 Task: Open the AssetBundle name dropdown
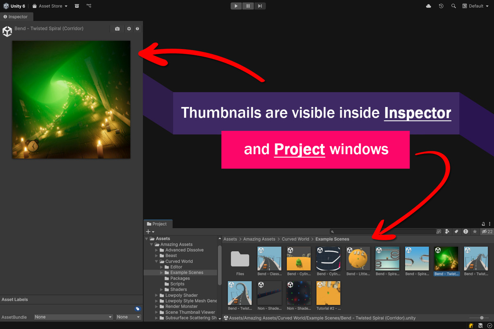pos(73,317)
